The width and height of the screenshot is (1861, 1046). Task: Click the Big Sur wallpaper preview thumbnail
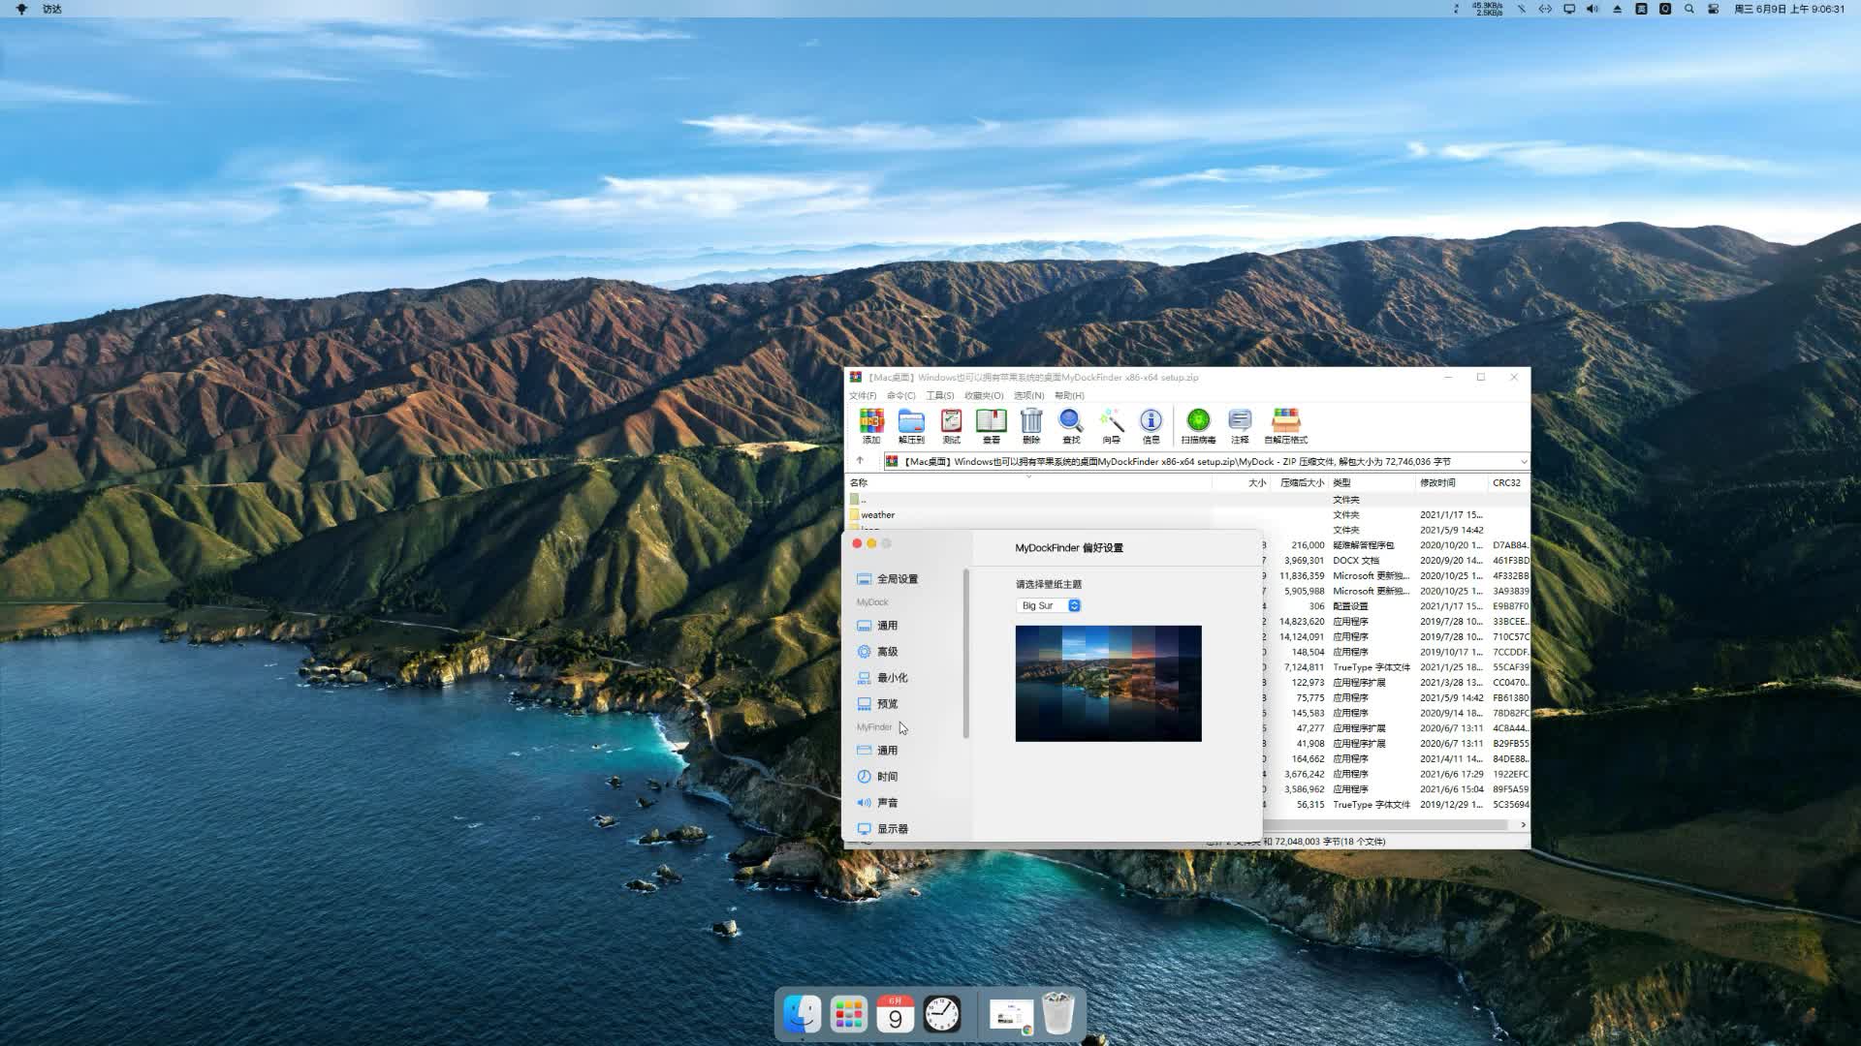tap(1108, 684)
